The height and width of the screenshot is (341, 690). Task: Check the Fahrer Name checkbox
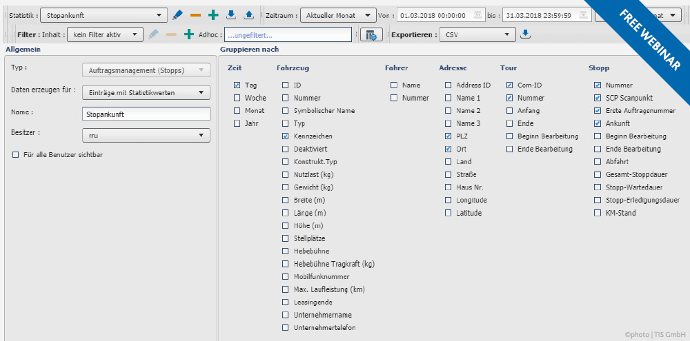393,85
